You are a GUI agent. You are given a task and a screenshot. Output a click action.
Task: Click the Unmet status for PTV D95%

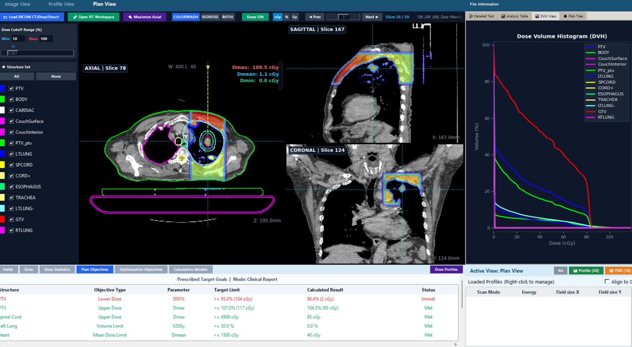(428, 299)
